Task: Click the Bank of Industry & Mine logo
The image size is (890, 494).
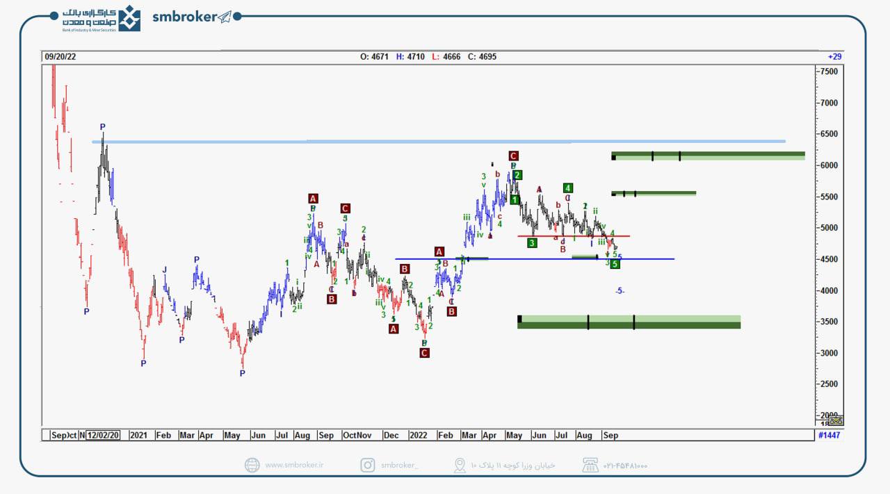Action: (99, 19)
